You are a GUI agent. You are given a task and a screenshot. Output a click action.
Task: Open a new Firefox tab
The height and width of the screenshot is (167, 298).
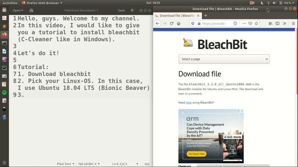[x=205, y=15]
